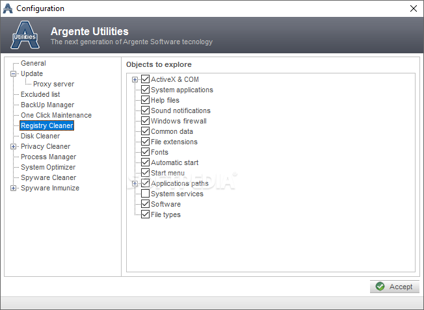Toggle the Common data checkbox

coord(145,131)
